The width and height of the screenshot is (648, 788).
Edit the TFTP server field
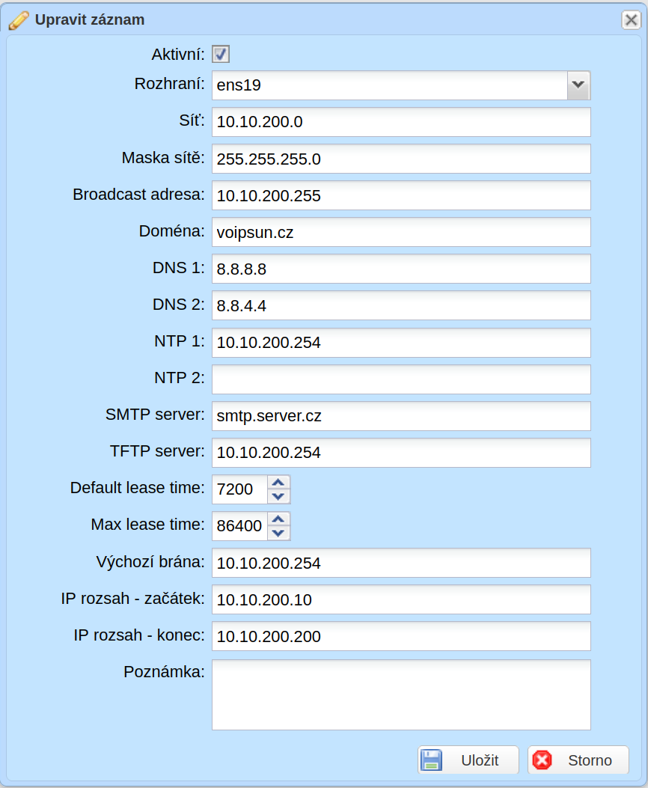tap(401, 453)
